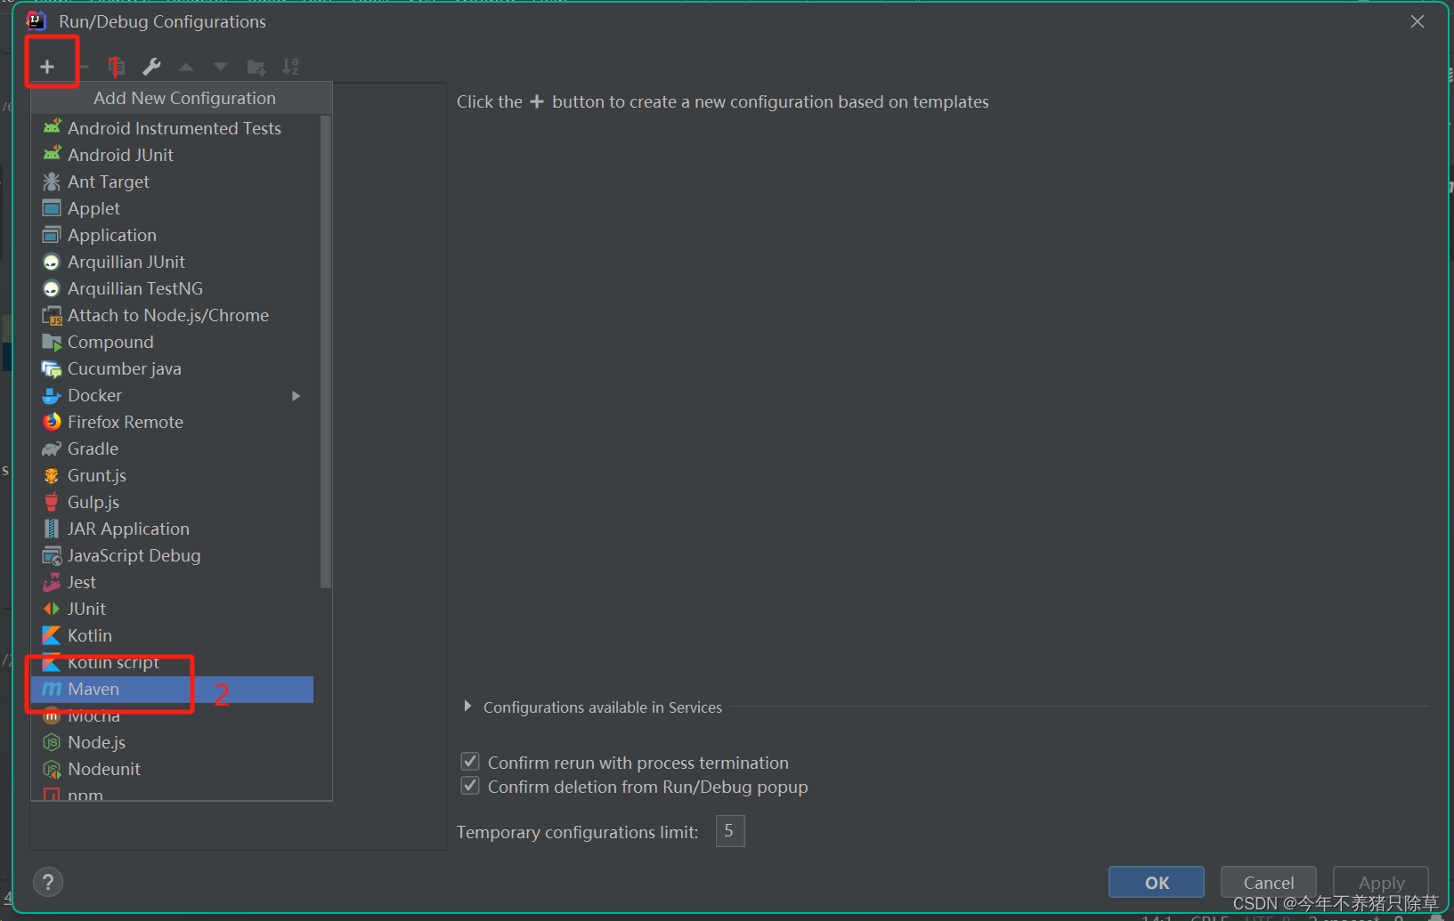Expand Configurations available in Services
The width and height of the screenshot is (1454, 921).
(467, 707)
